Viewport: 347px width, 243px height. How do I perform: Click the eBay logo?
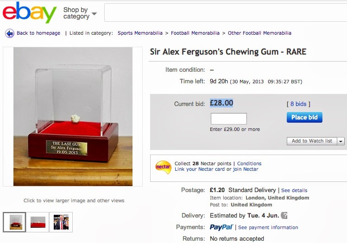coord(30,12)
